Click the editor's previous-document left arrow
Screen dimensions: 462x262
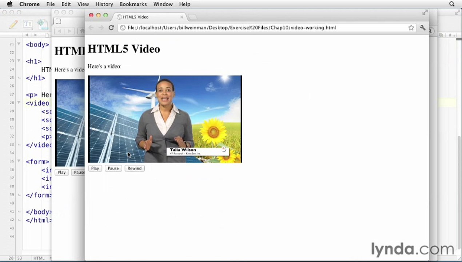point(27,35)
